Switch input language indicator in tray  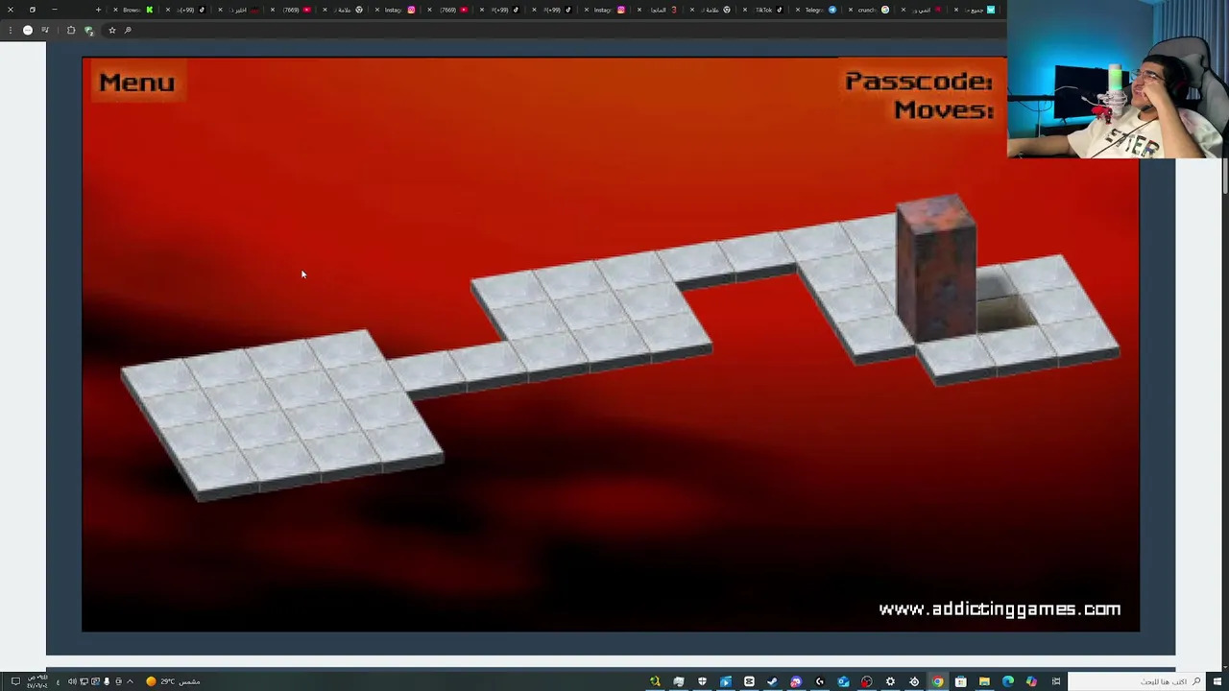tap(58, 681)
